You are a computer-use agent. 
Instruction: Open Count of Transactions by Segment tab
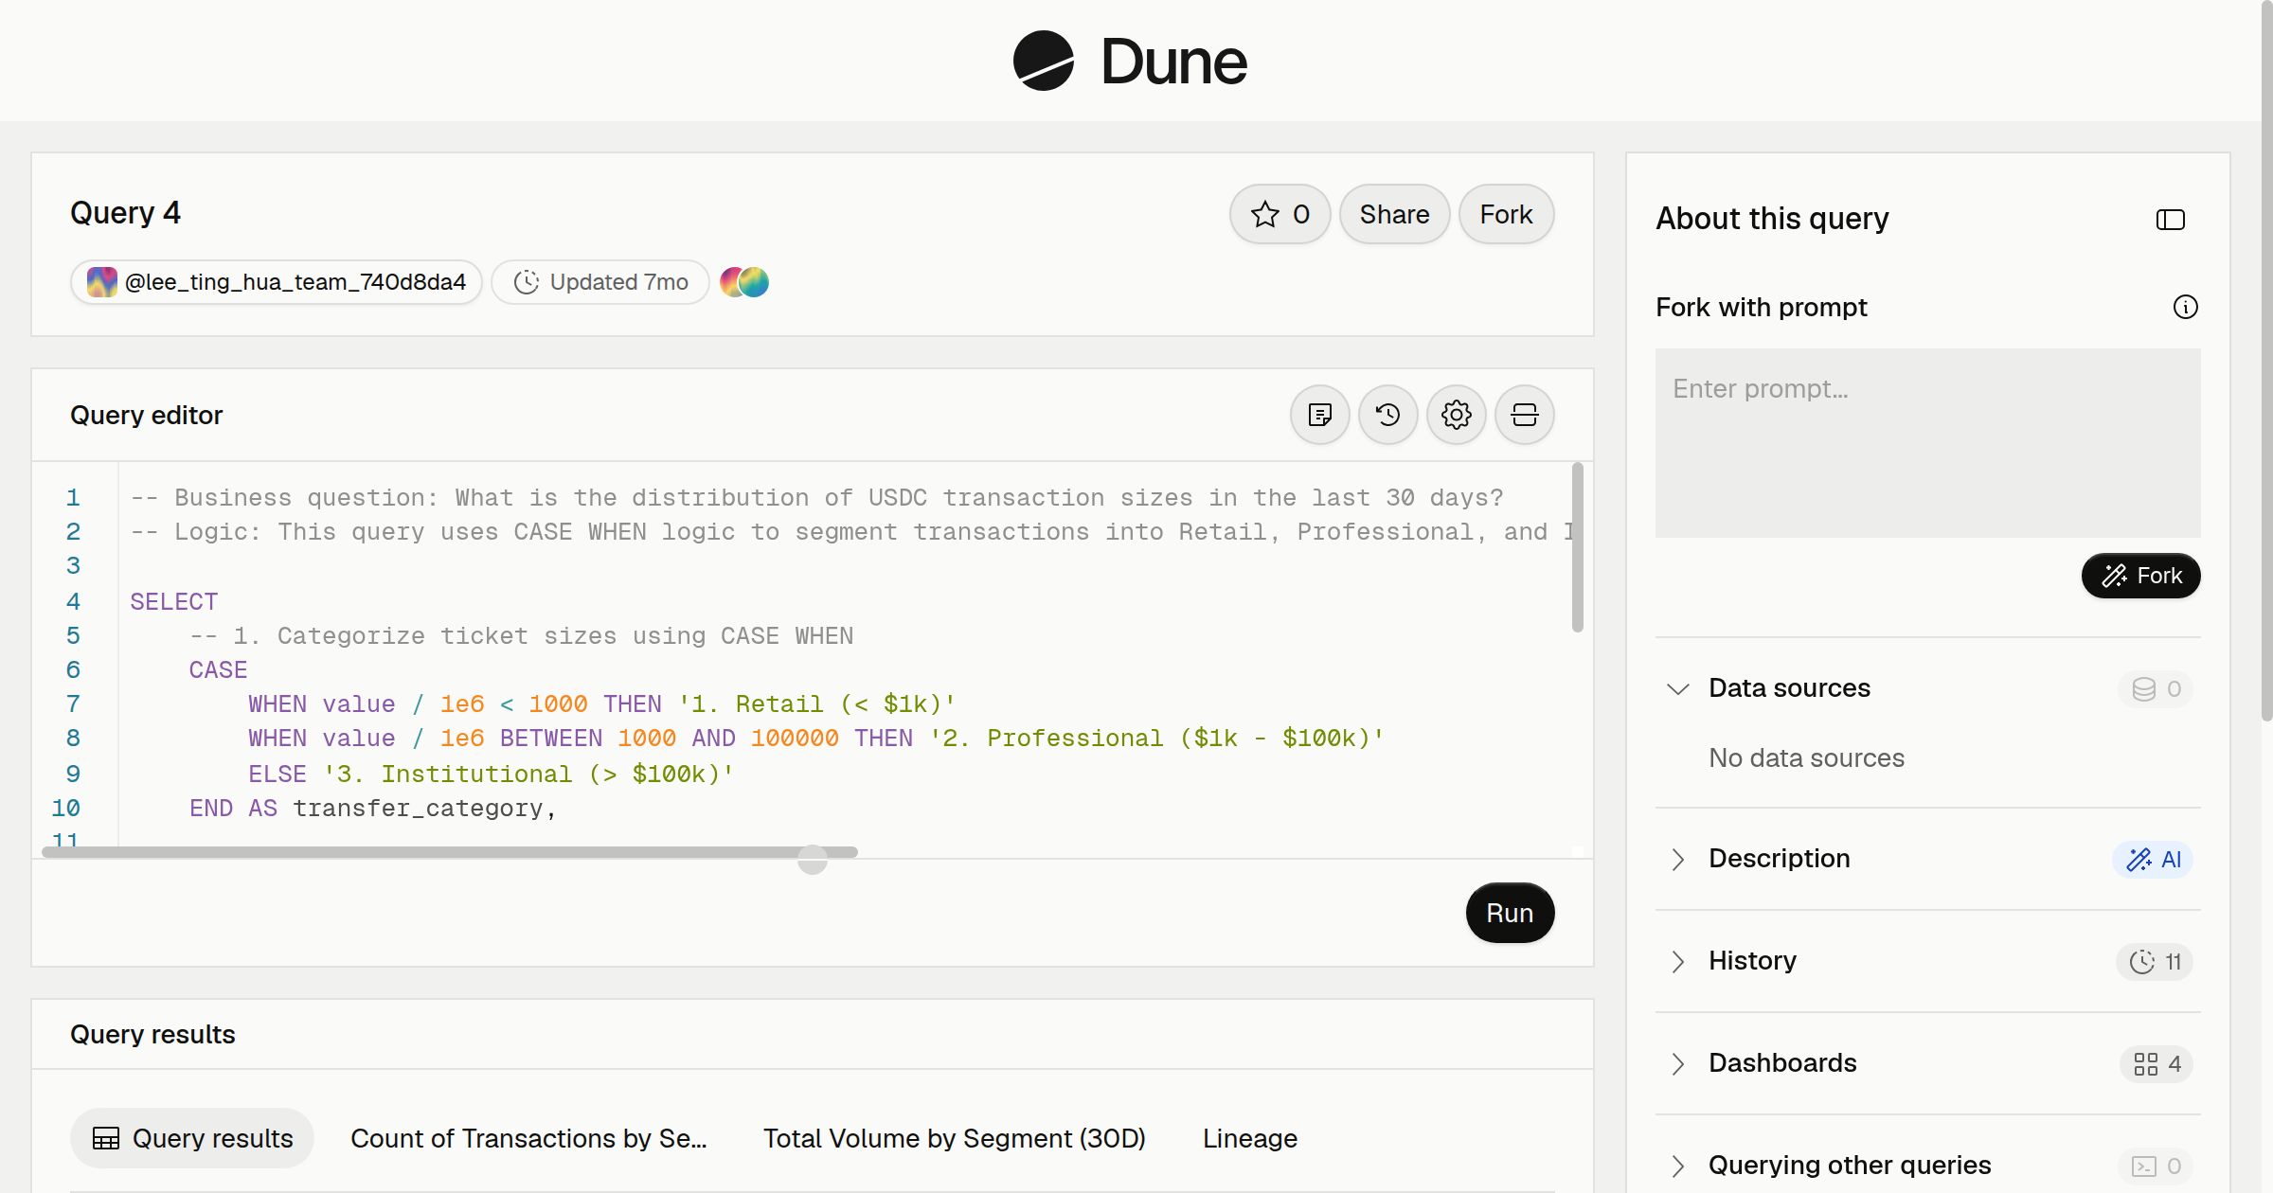pos(528,1138)
